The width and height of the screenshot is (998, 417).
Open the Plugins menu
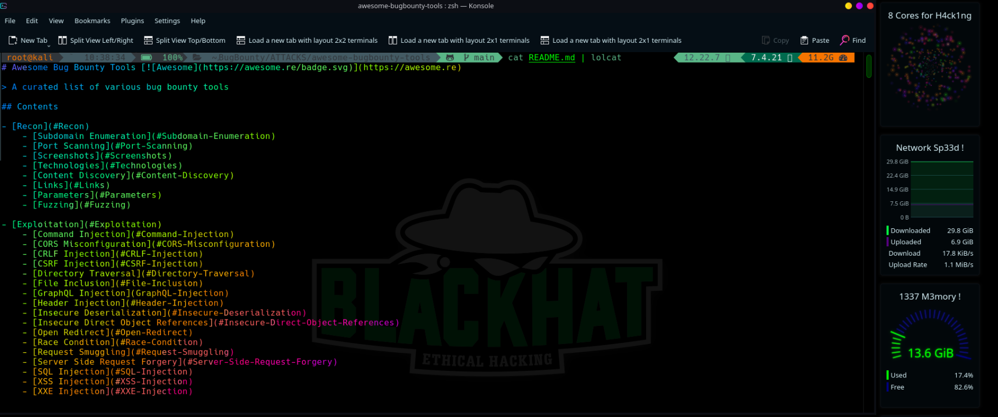click(132, 21)
